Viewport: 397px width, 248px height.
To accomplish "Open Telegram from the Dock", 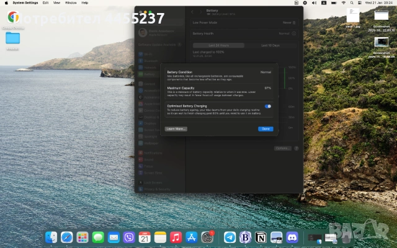I will click(x=230, y=237).
